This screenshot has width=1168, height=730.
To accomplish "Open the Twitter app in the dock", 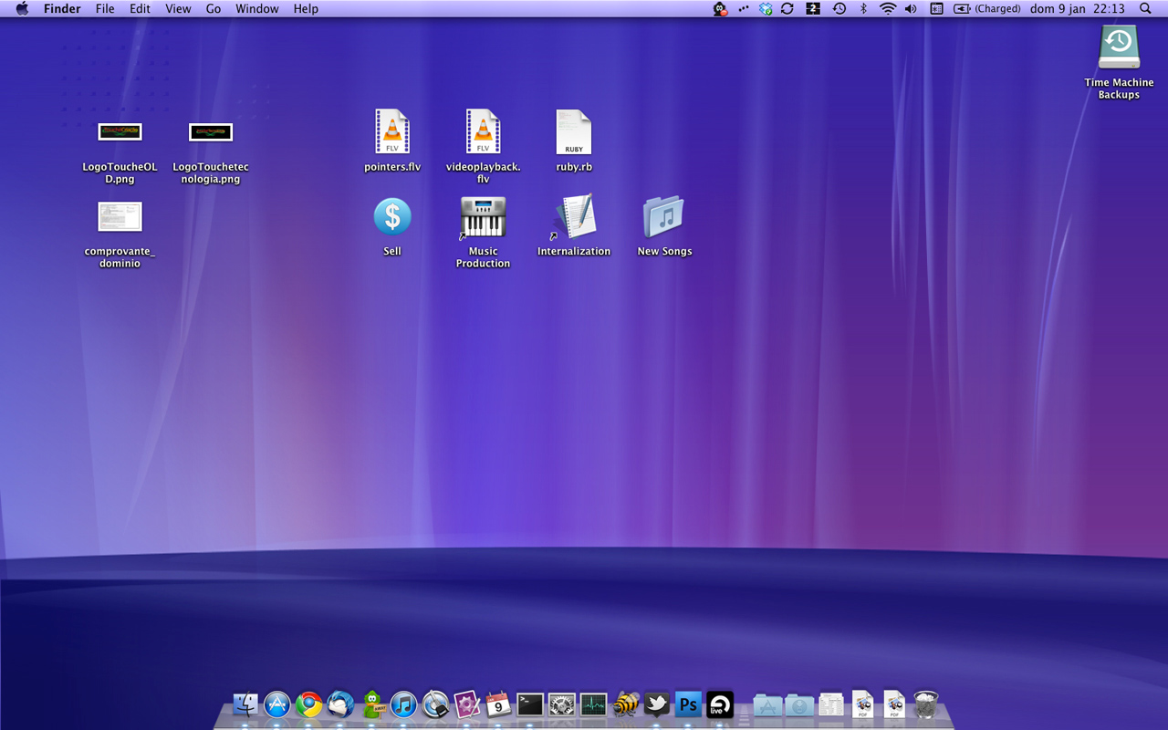I will (657, 704).
